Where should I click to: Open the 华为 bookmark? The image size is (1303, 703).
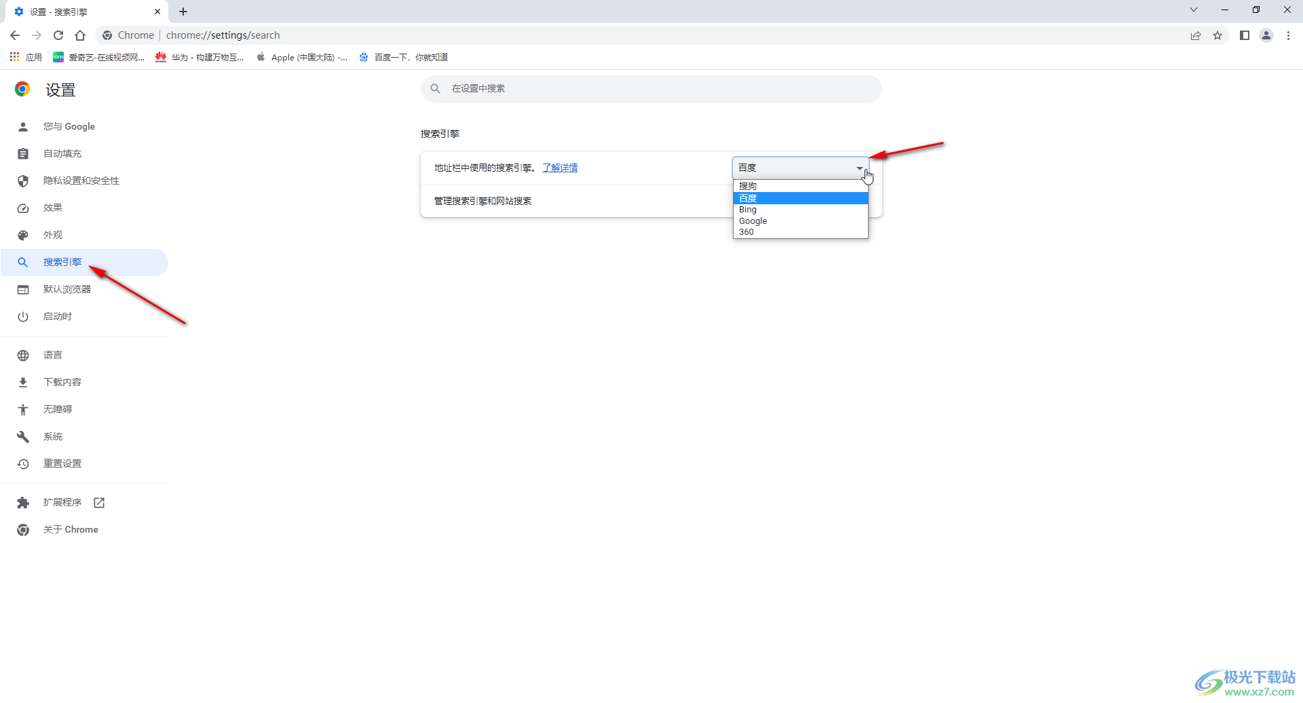click(x=200, y=57)
